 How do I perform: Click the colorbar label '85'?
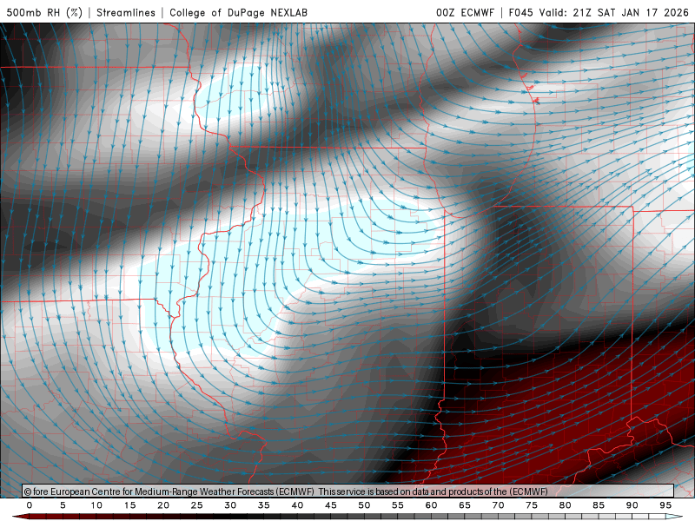pos(599,505)
